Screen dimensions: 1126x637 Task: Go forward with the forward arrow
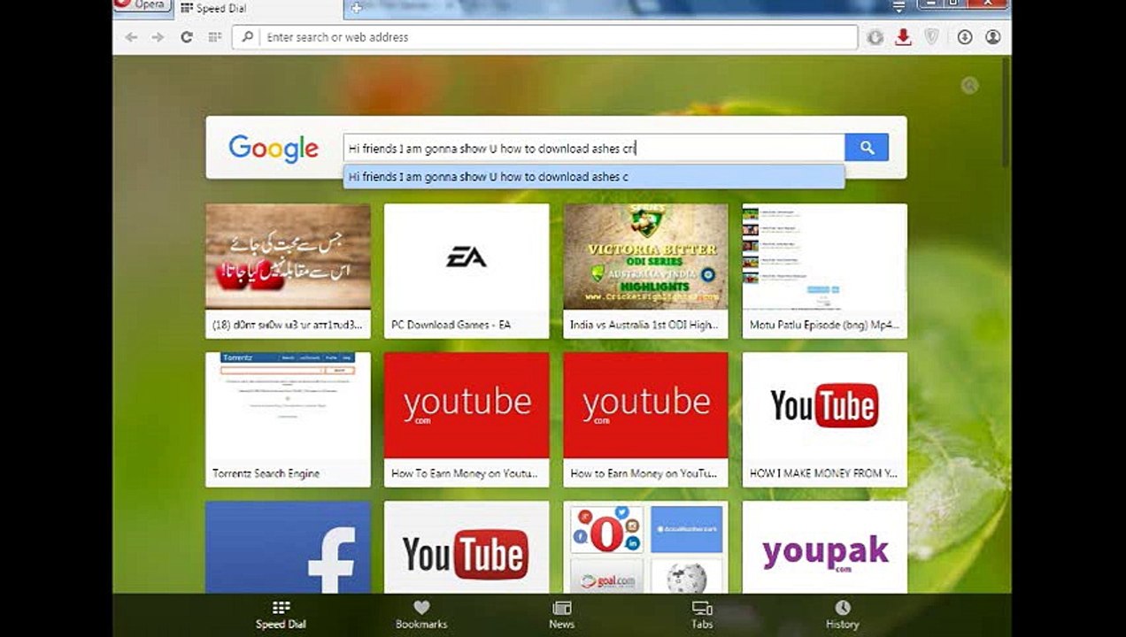(x=158, y=37)
